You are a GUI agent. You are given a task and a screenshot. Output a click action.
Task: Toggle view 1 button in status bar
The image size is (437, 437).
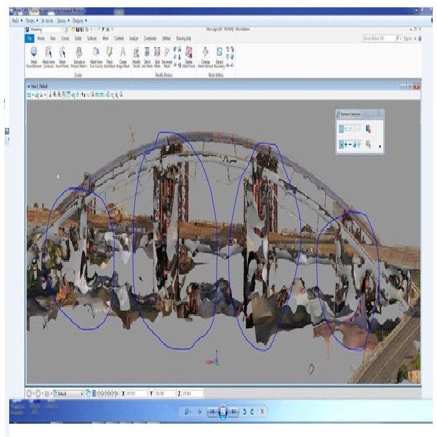94,394
